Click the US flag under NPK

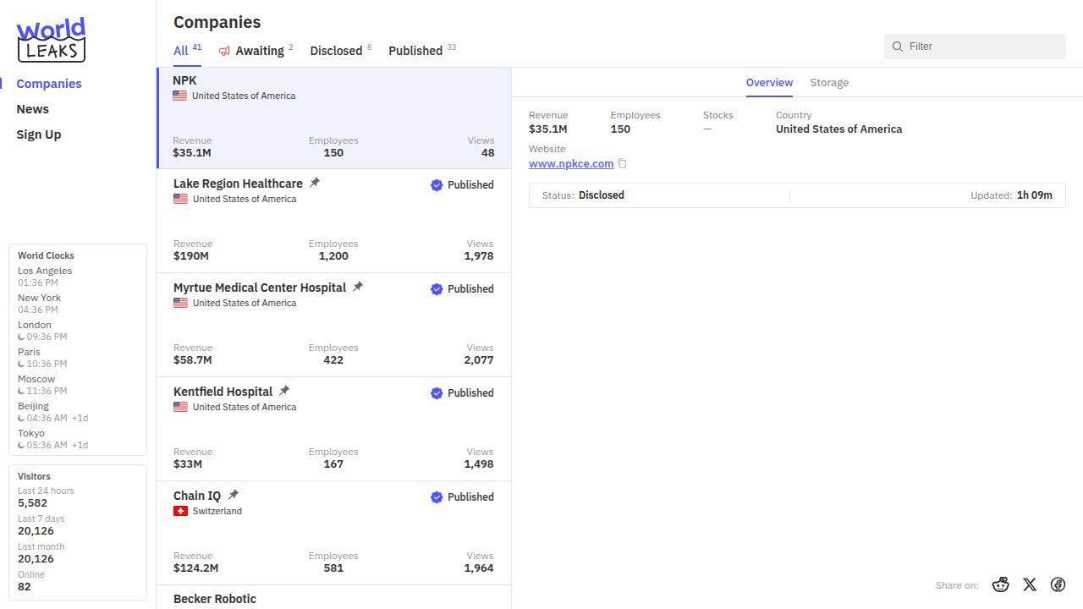(x=179, y=96)
